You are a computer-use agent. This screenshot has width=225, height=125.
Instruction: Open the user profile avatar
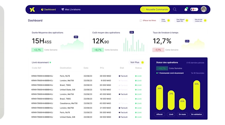click(x=203, y=9)
